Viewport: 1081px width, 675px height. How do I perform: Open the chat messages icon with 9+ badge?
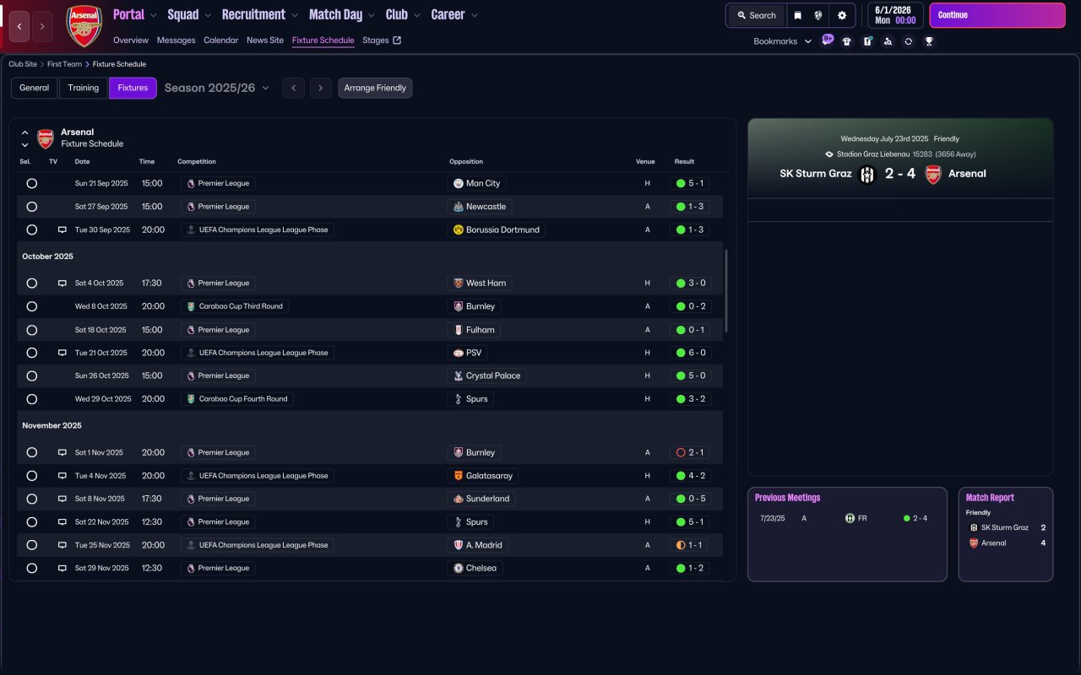click(827, 40)
